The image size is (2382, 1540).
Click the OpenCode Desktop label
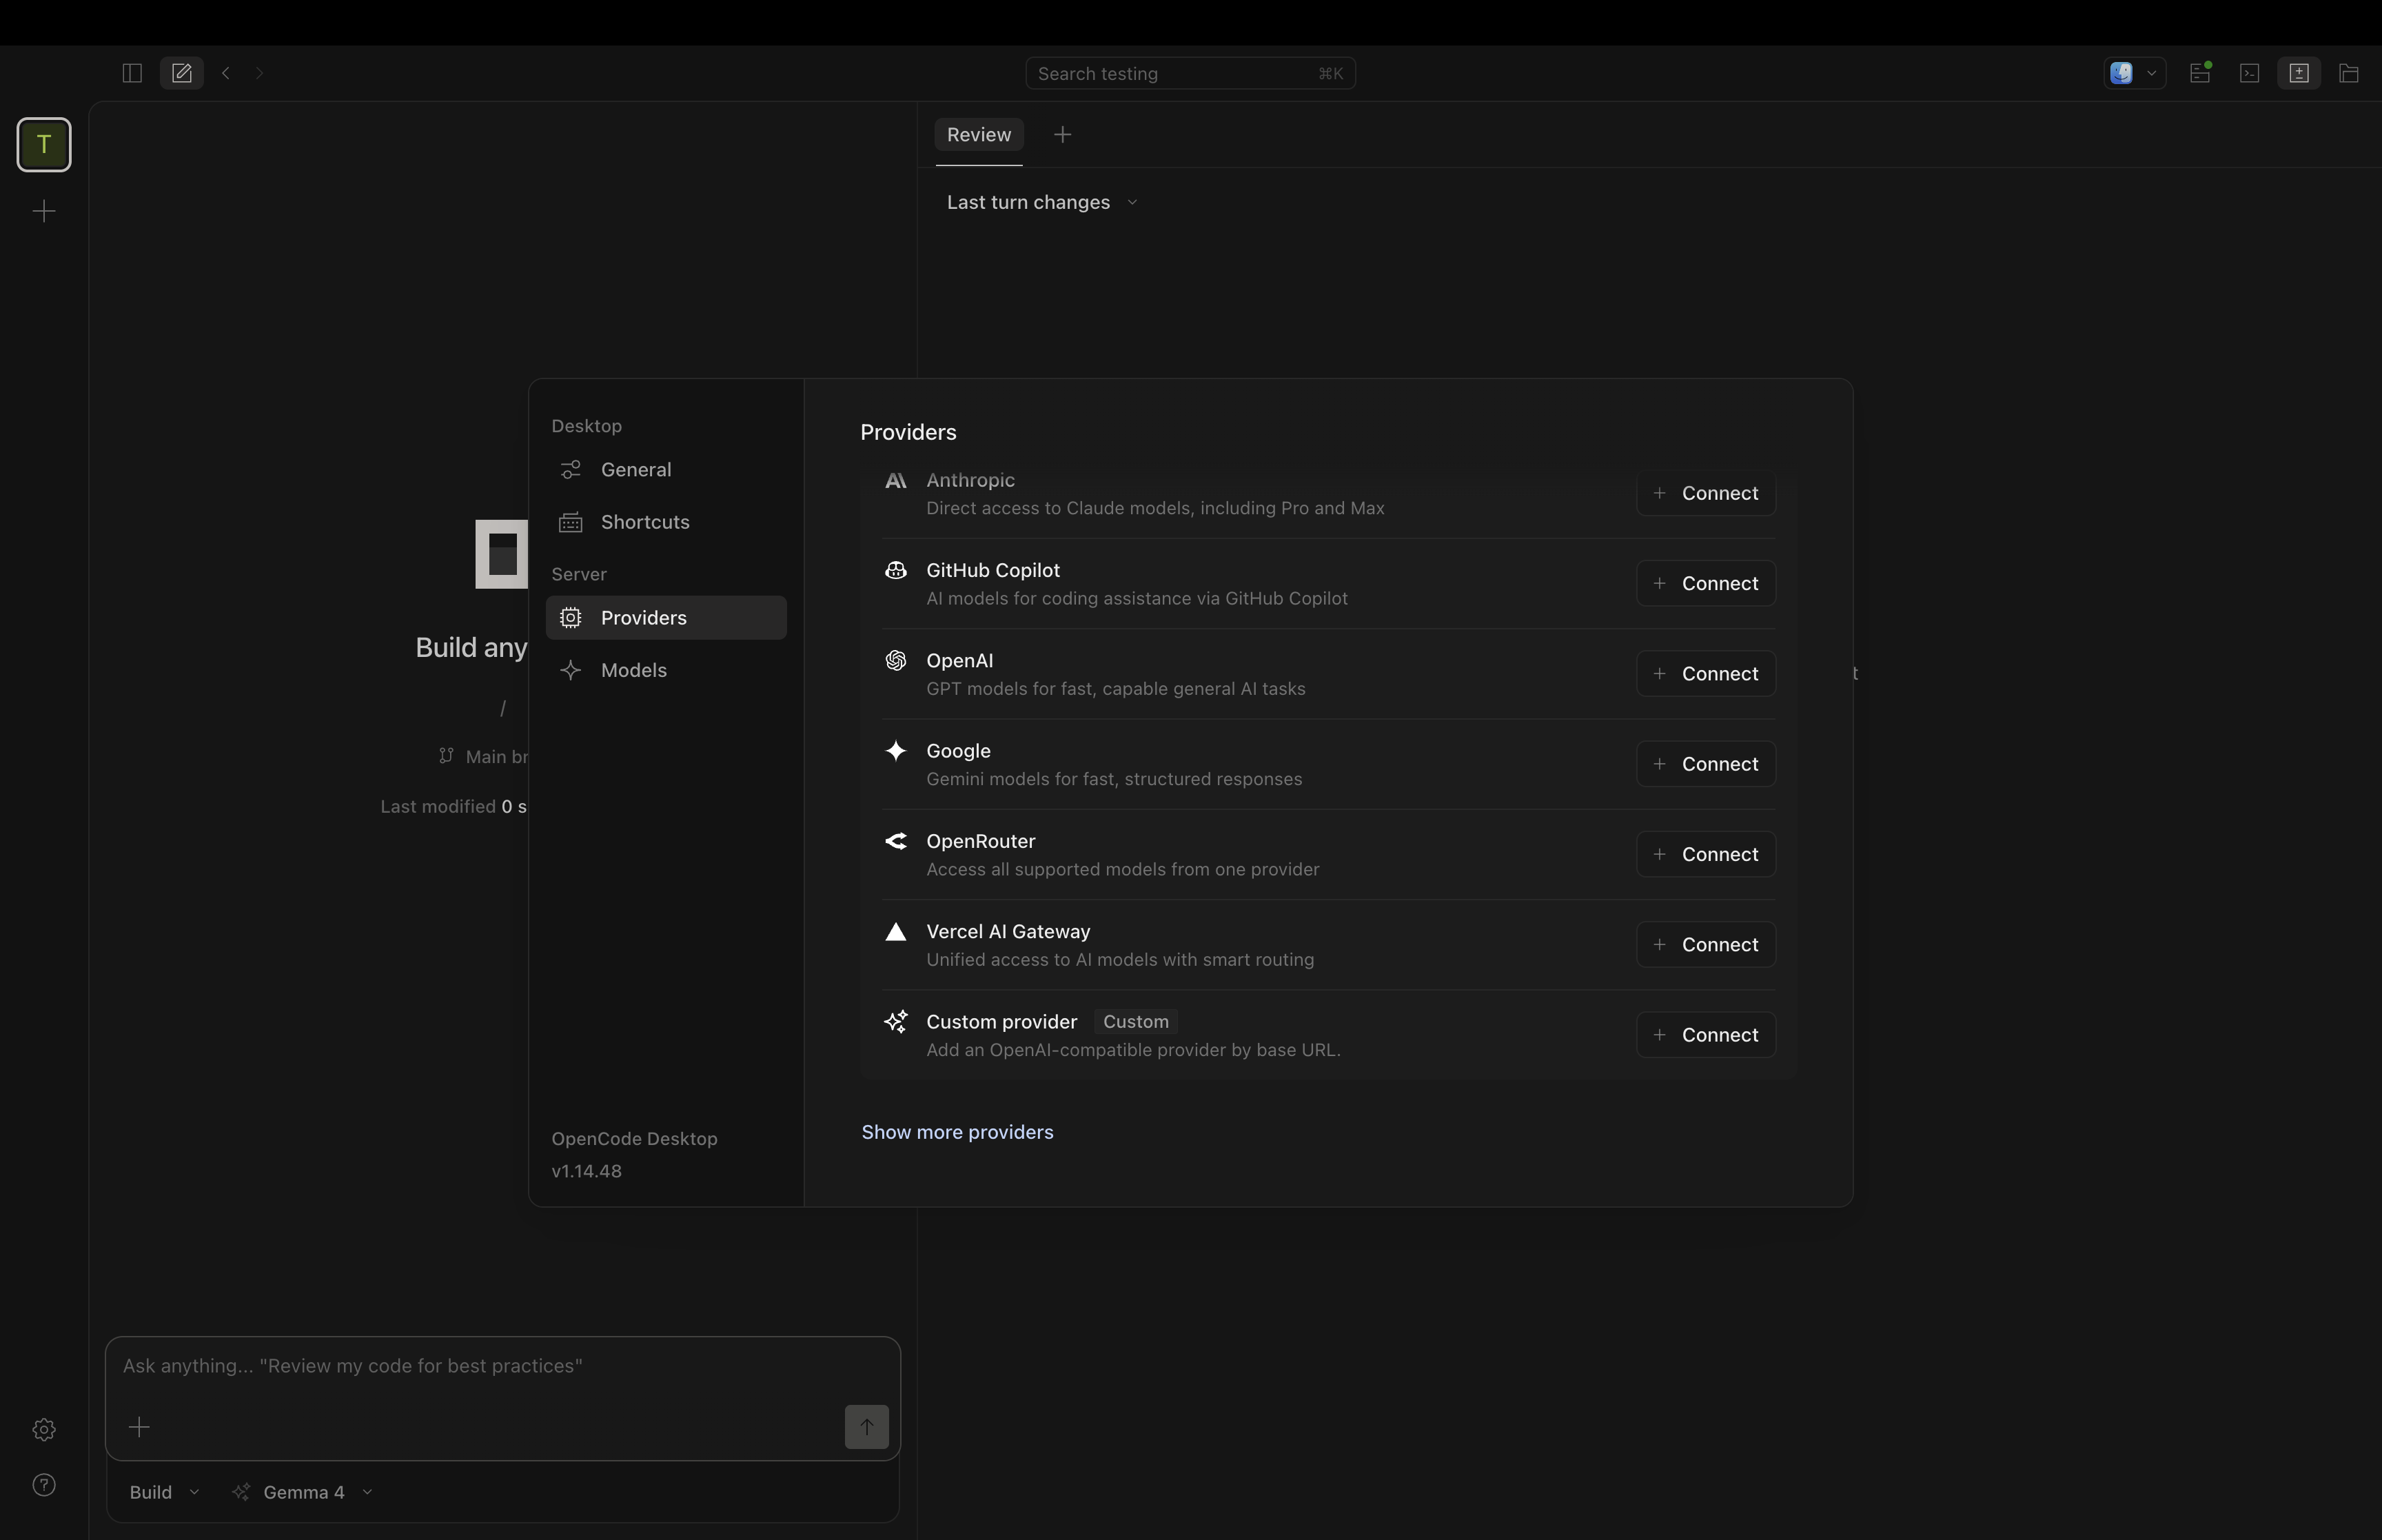635,1139
